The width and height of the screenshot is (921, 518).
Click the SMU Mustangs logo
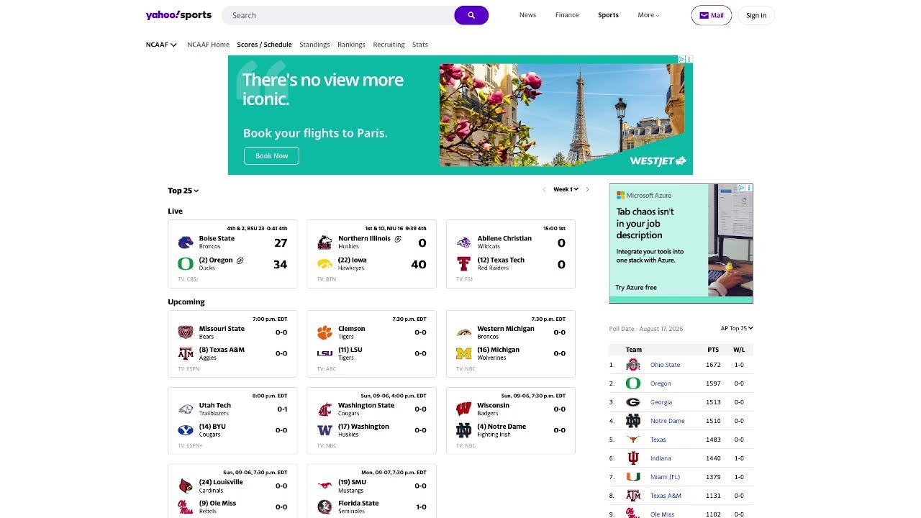pyautogui.click(x=325, y=486)
